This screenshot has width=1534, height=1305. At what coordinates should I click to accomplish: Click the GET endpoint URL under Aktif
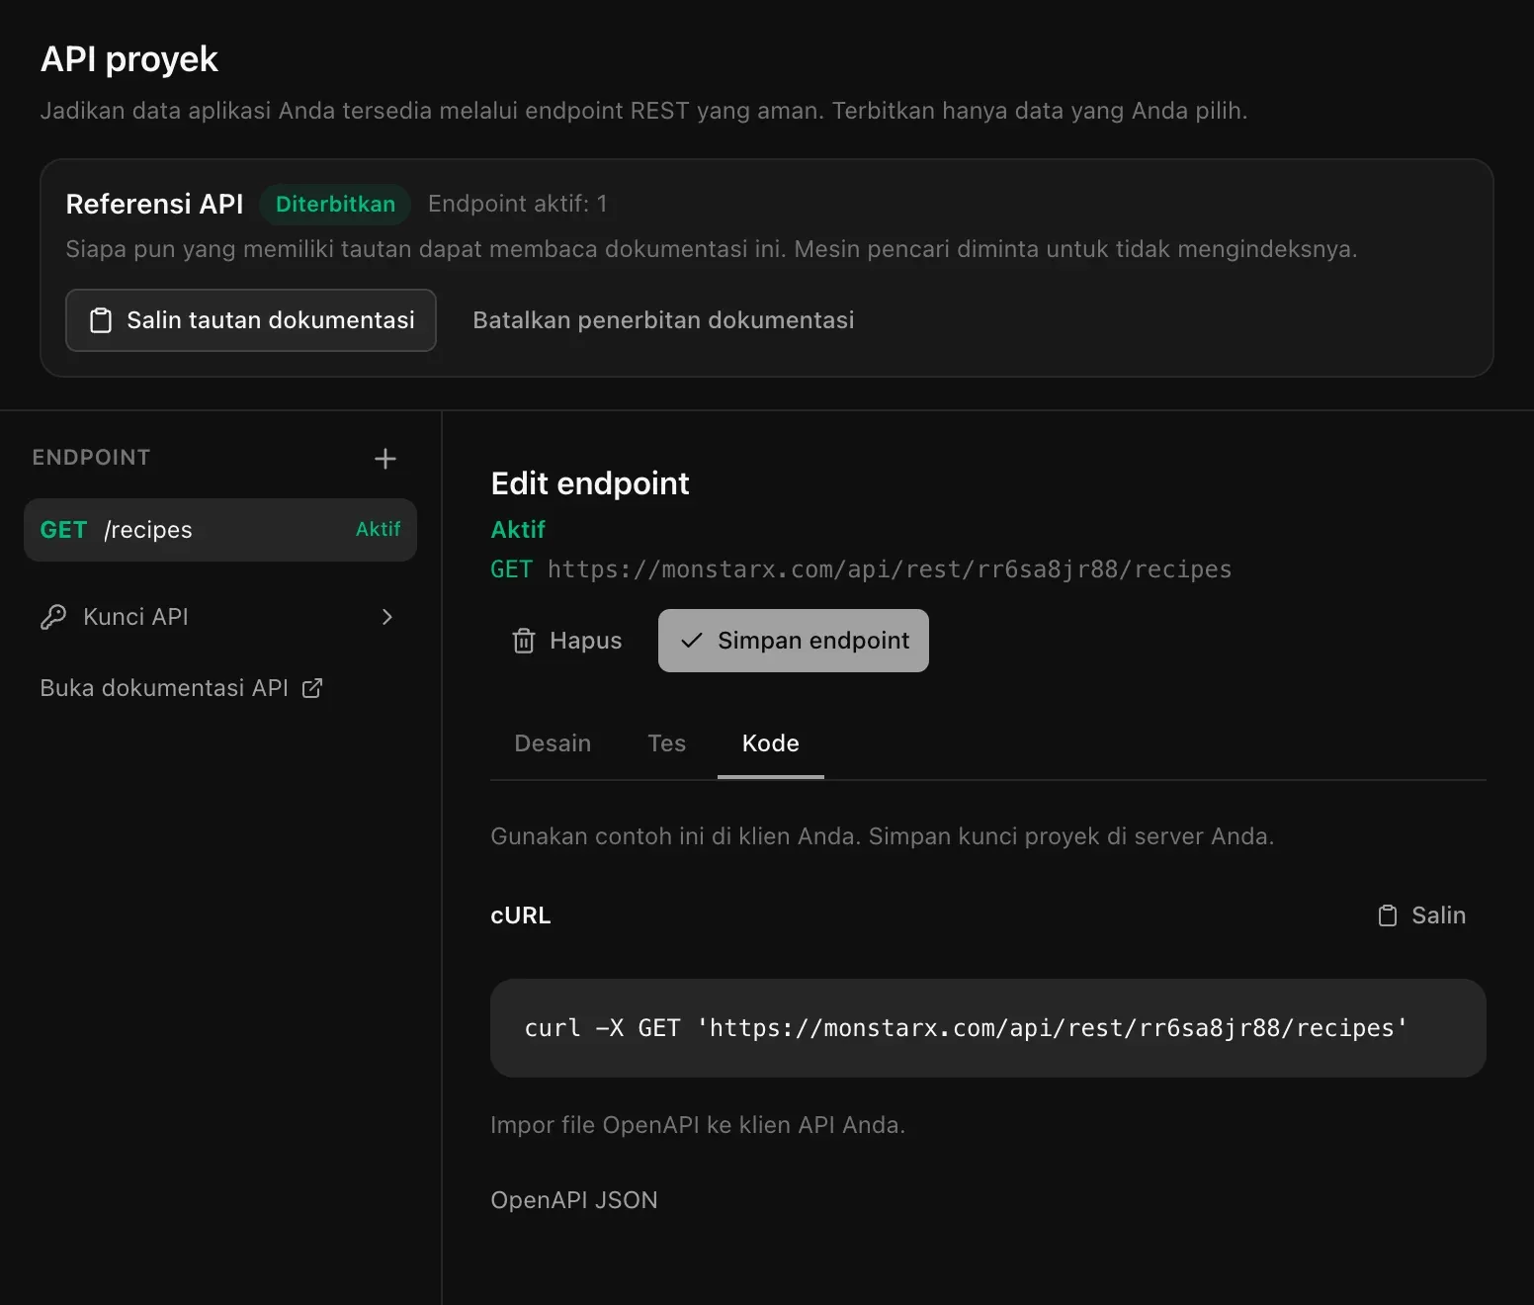[x=861, y=569]
